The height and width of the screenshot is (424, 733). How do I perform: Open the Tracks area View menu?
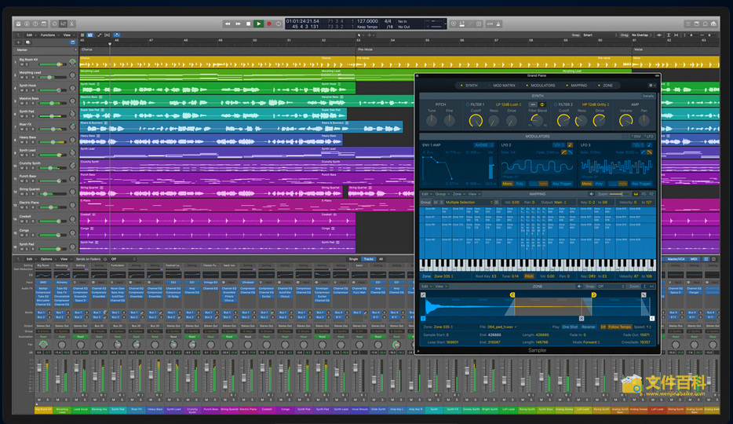point(67,35)
